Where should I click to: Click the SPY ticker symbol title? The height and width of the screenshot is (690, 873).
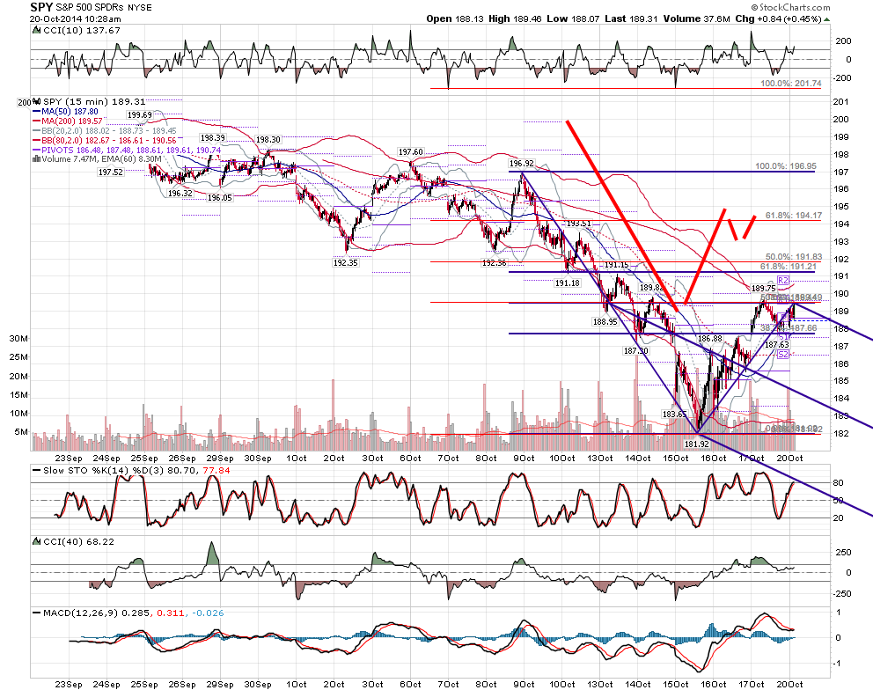[x=41, y=7]
